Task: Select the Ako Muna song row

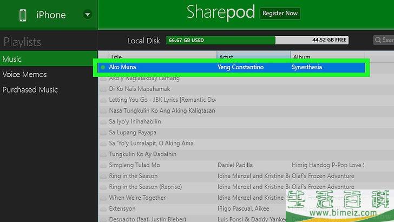Action: pyautogui.click(x=231, y=67)
